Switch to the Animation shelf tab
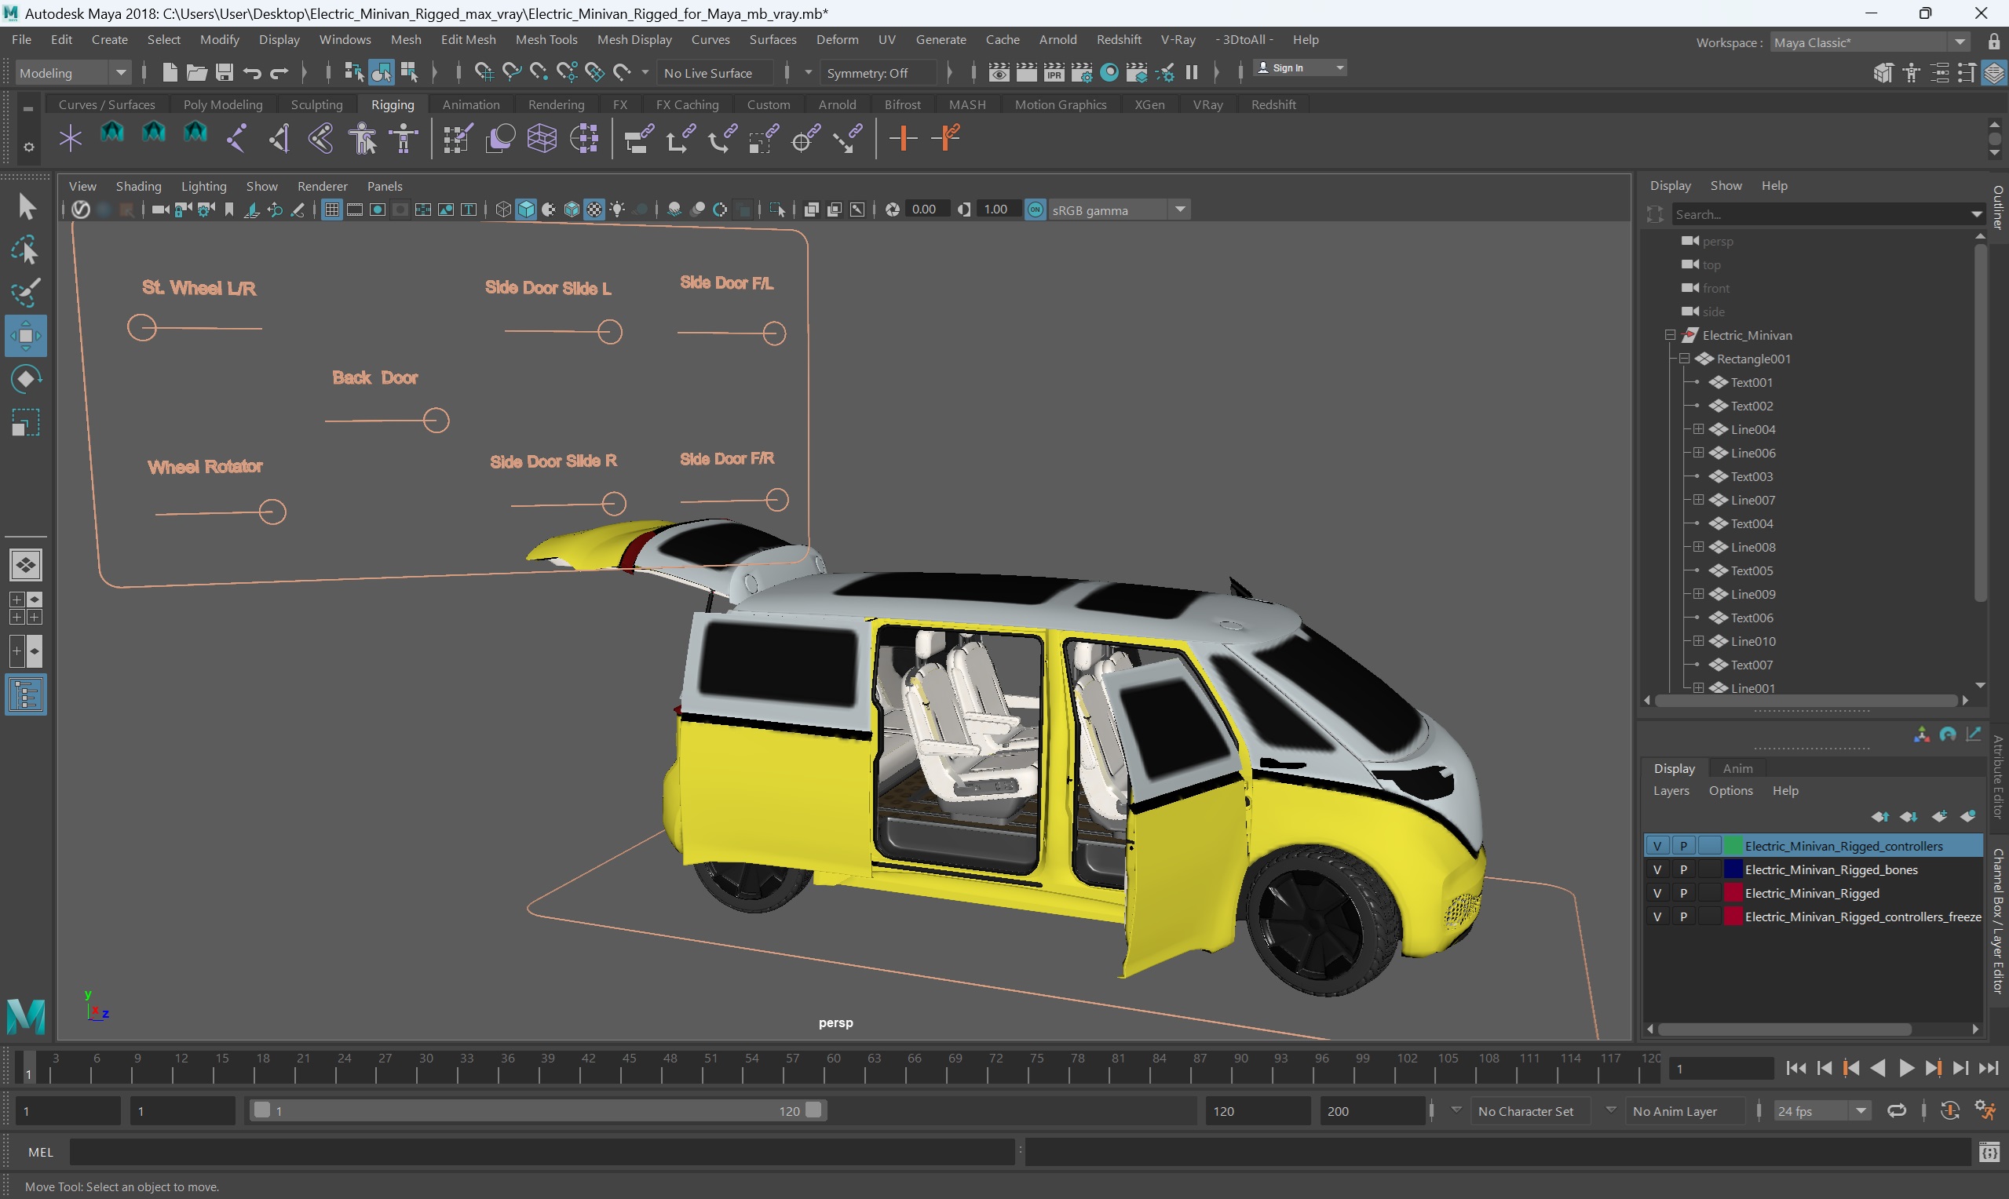 [x=470, y=104]
